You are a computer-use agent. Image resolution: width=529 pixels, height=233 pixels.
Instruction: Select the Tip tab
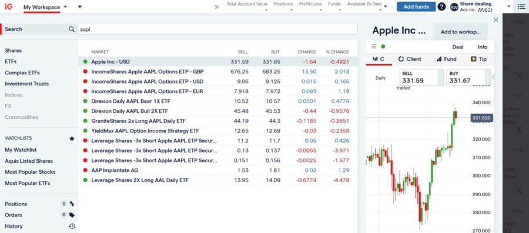tap(478, 59)
